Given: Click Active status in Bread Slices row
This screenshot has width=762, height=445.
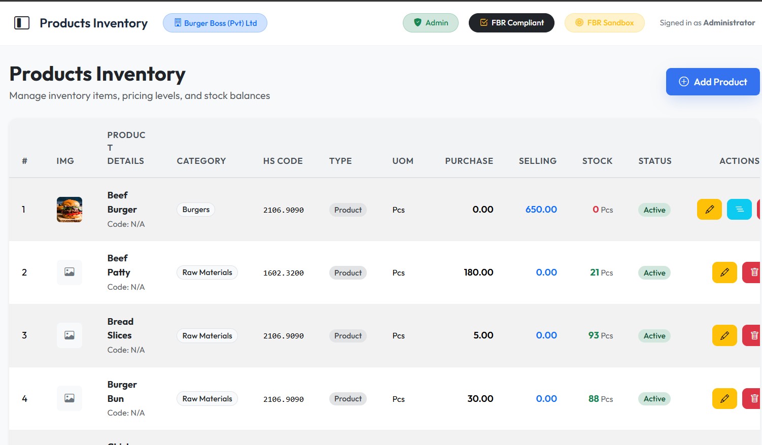Looking at the screenshot, I should coord(654,336).
